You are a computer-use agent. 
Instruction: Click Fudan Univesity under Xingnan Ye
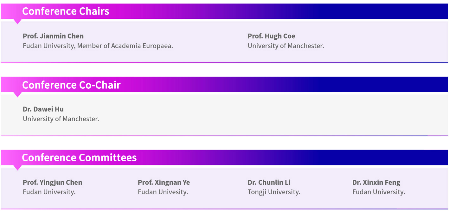pos(163,192)
